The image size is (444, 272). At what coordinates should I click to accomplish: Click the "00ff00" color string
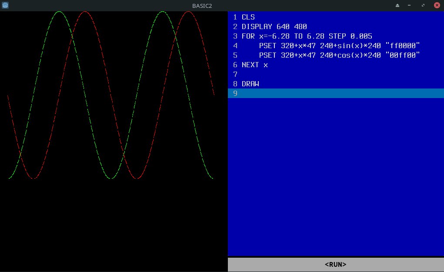[403, 55]
